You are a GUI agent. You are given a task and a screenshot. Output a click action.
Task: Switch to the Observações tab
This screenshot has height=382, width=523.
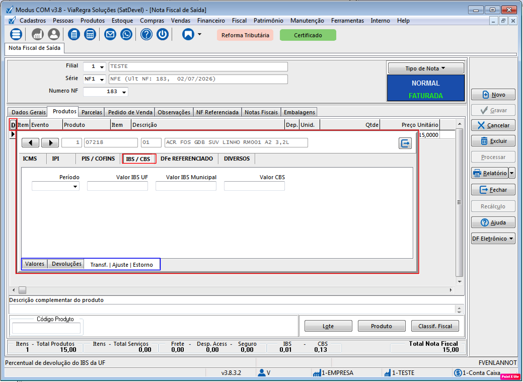(x=174, y=112)
